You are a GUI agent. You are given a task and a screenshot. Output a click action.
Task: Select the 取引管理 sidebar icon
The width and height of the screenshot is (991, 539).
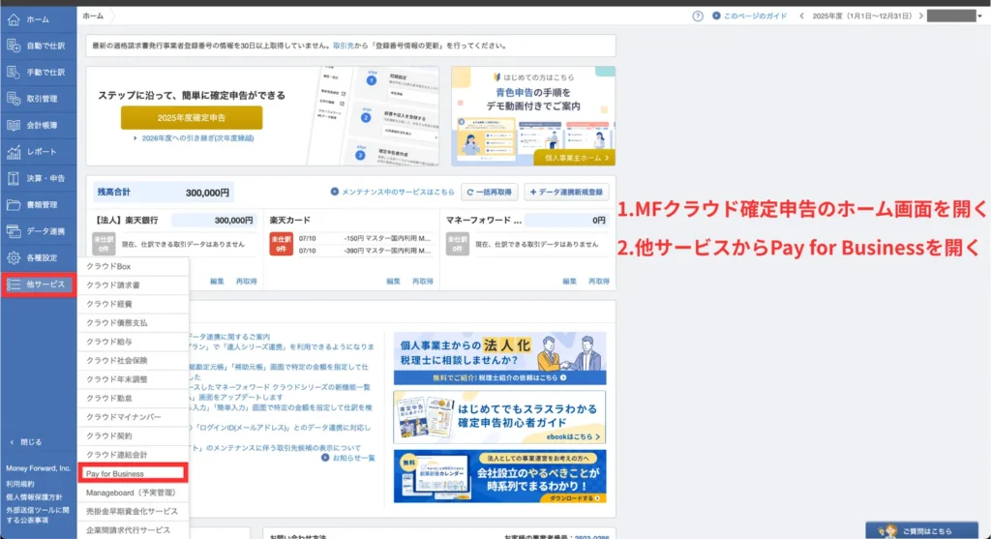tap(14, 99)
